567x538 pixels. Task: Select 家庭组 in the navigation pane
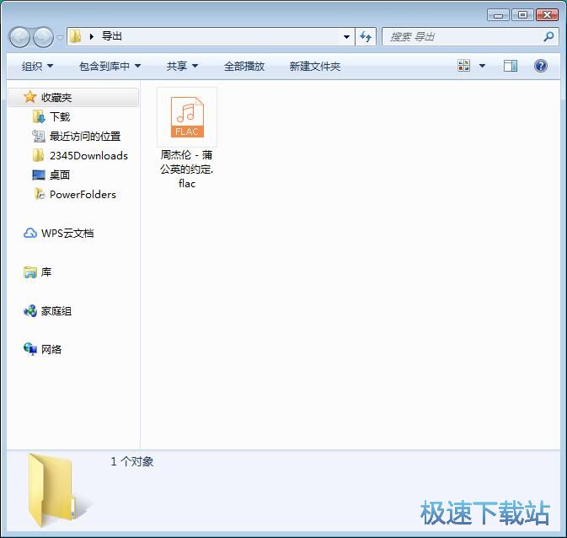[56, 310]
